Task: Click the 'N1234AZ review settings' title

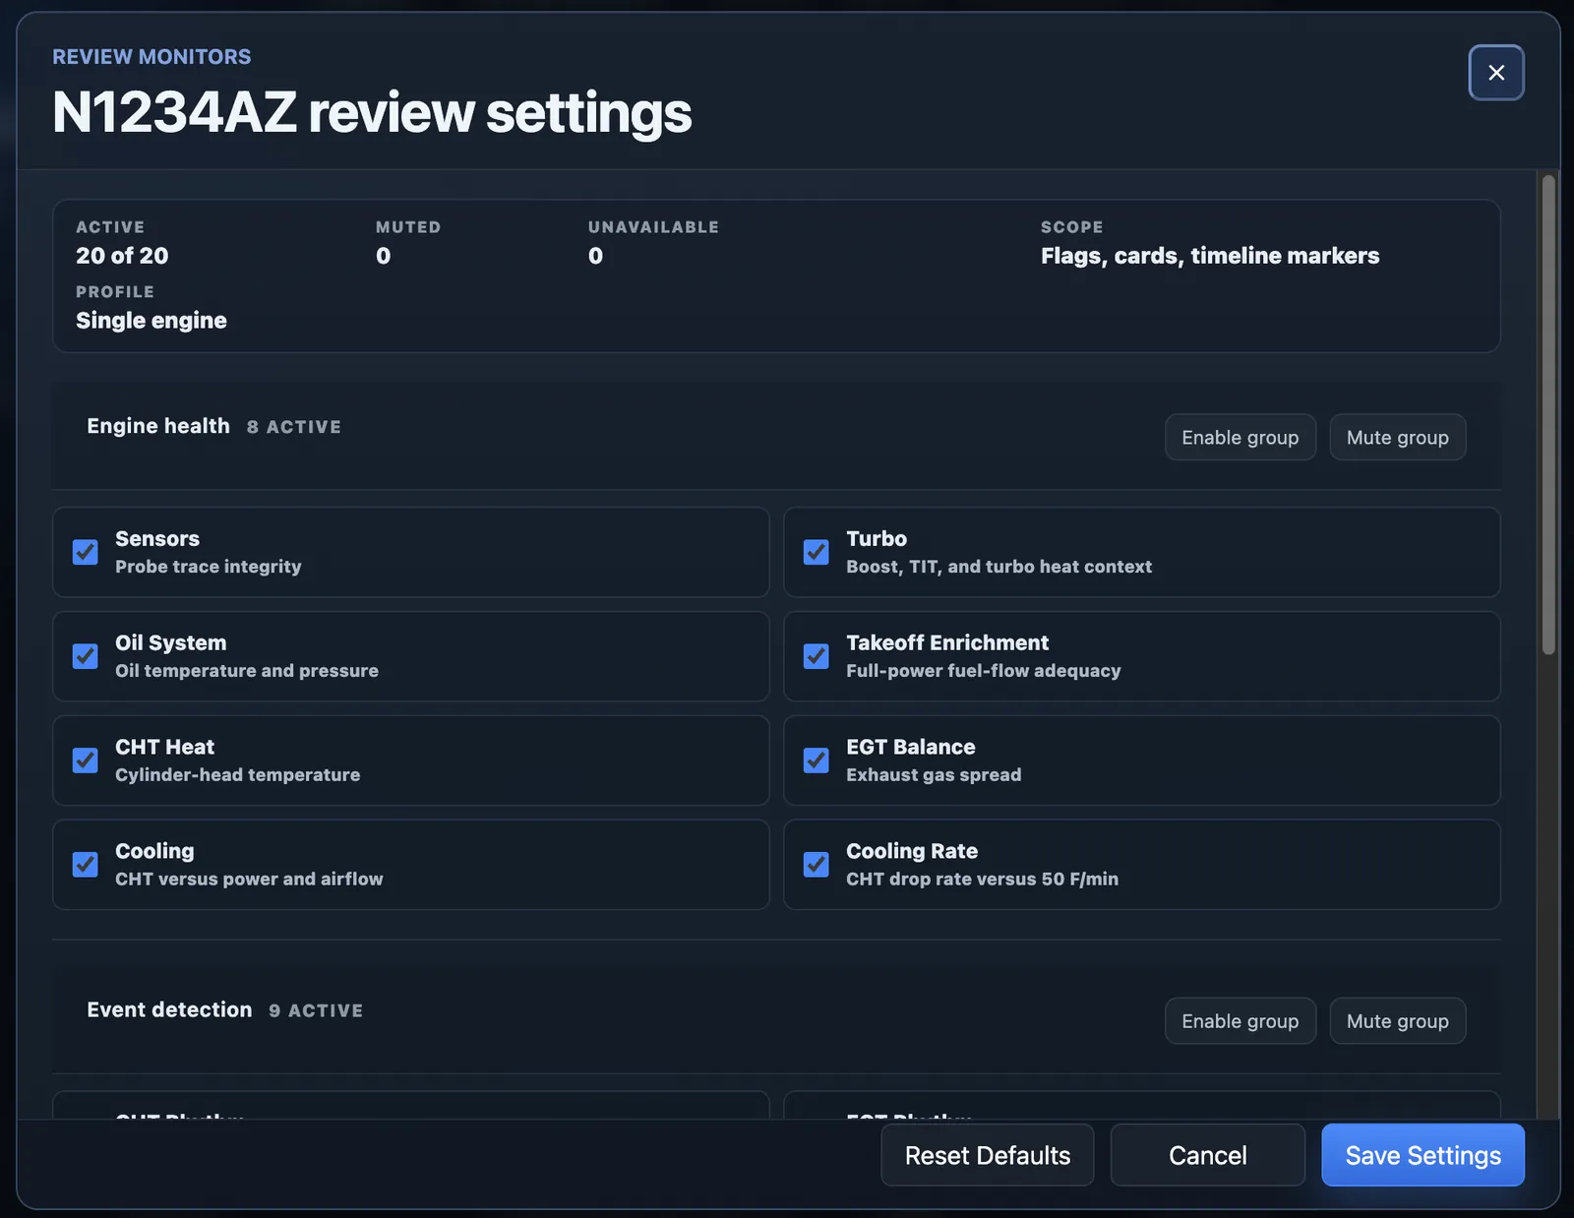Action: tap(372, 112)
